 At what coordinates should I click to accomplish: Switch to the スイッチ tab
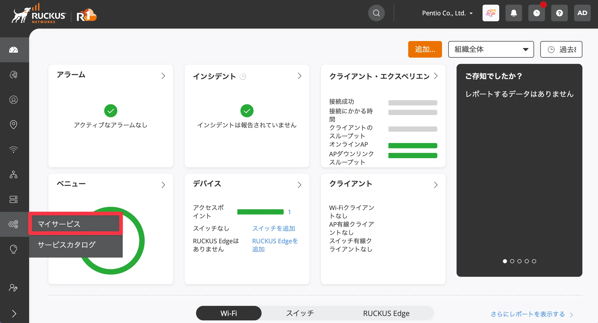pyautogui.click(x=300, y=313)
